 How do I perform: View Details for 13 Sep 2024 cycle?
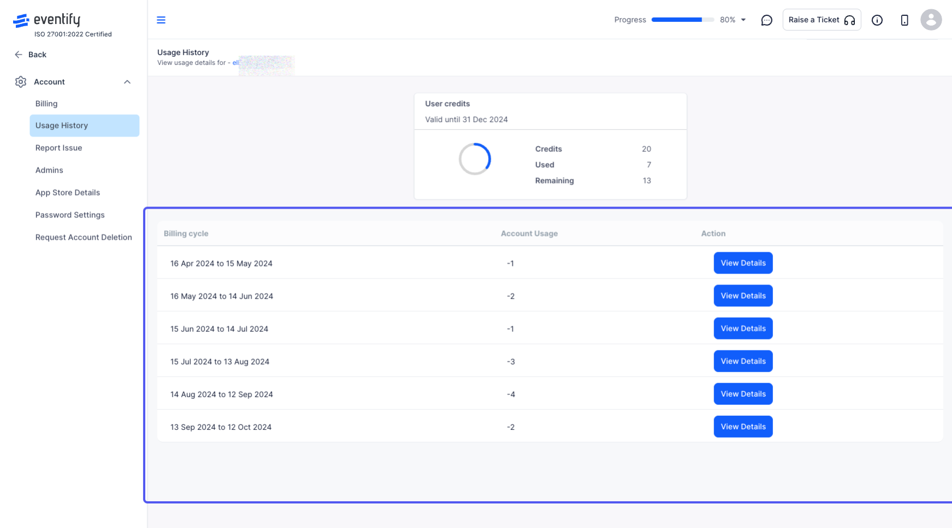(743, 427)
